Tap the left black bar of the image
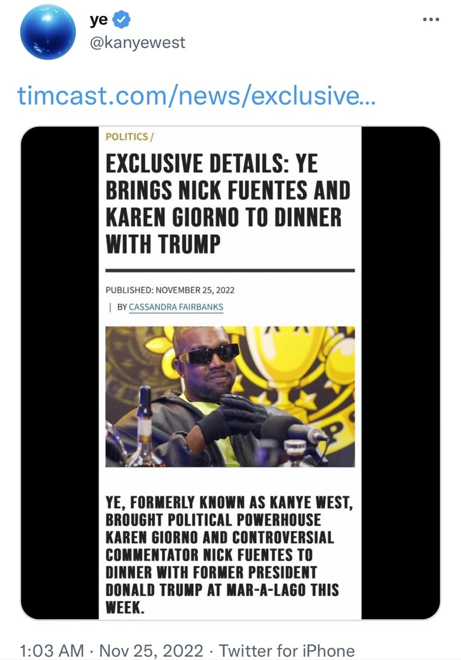This screenshot has height=660, width=461. pos(60,373)
